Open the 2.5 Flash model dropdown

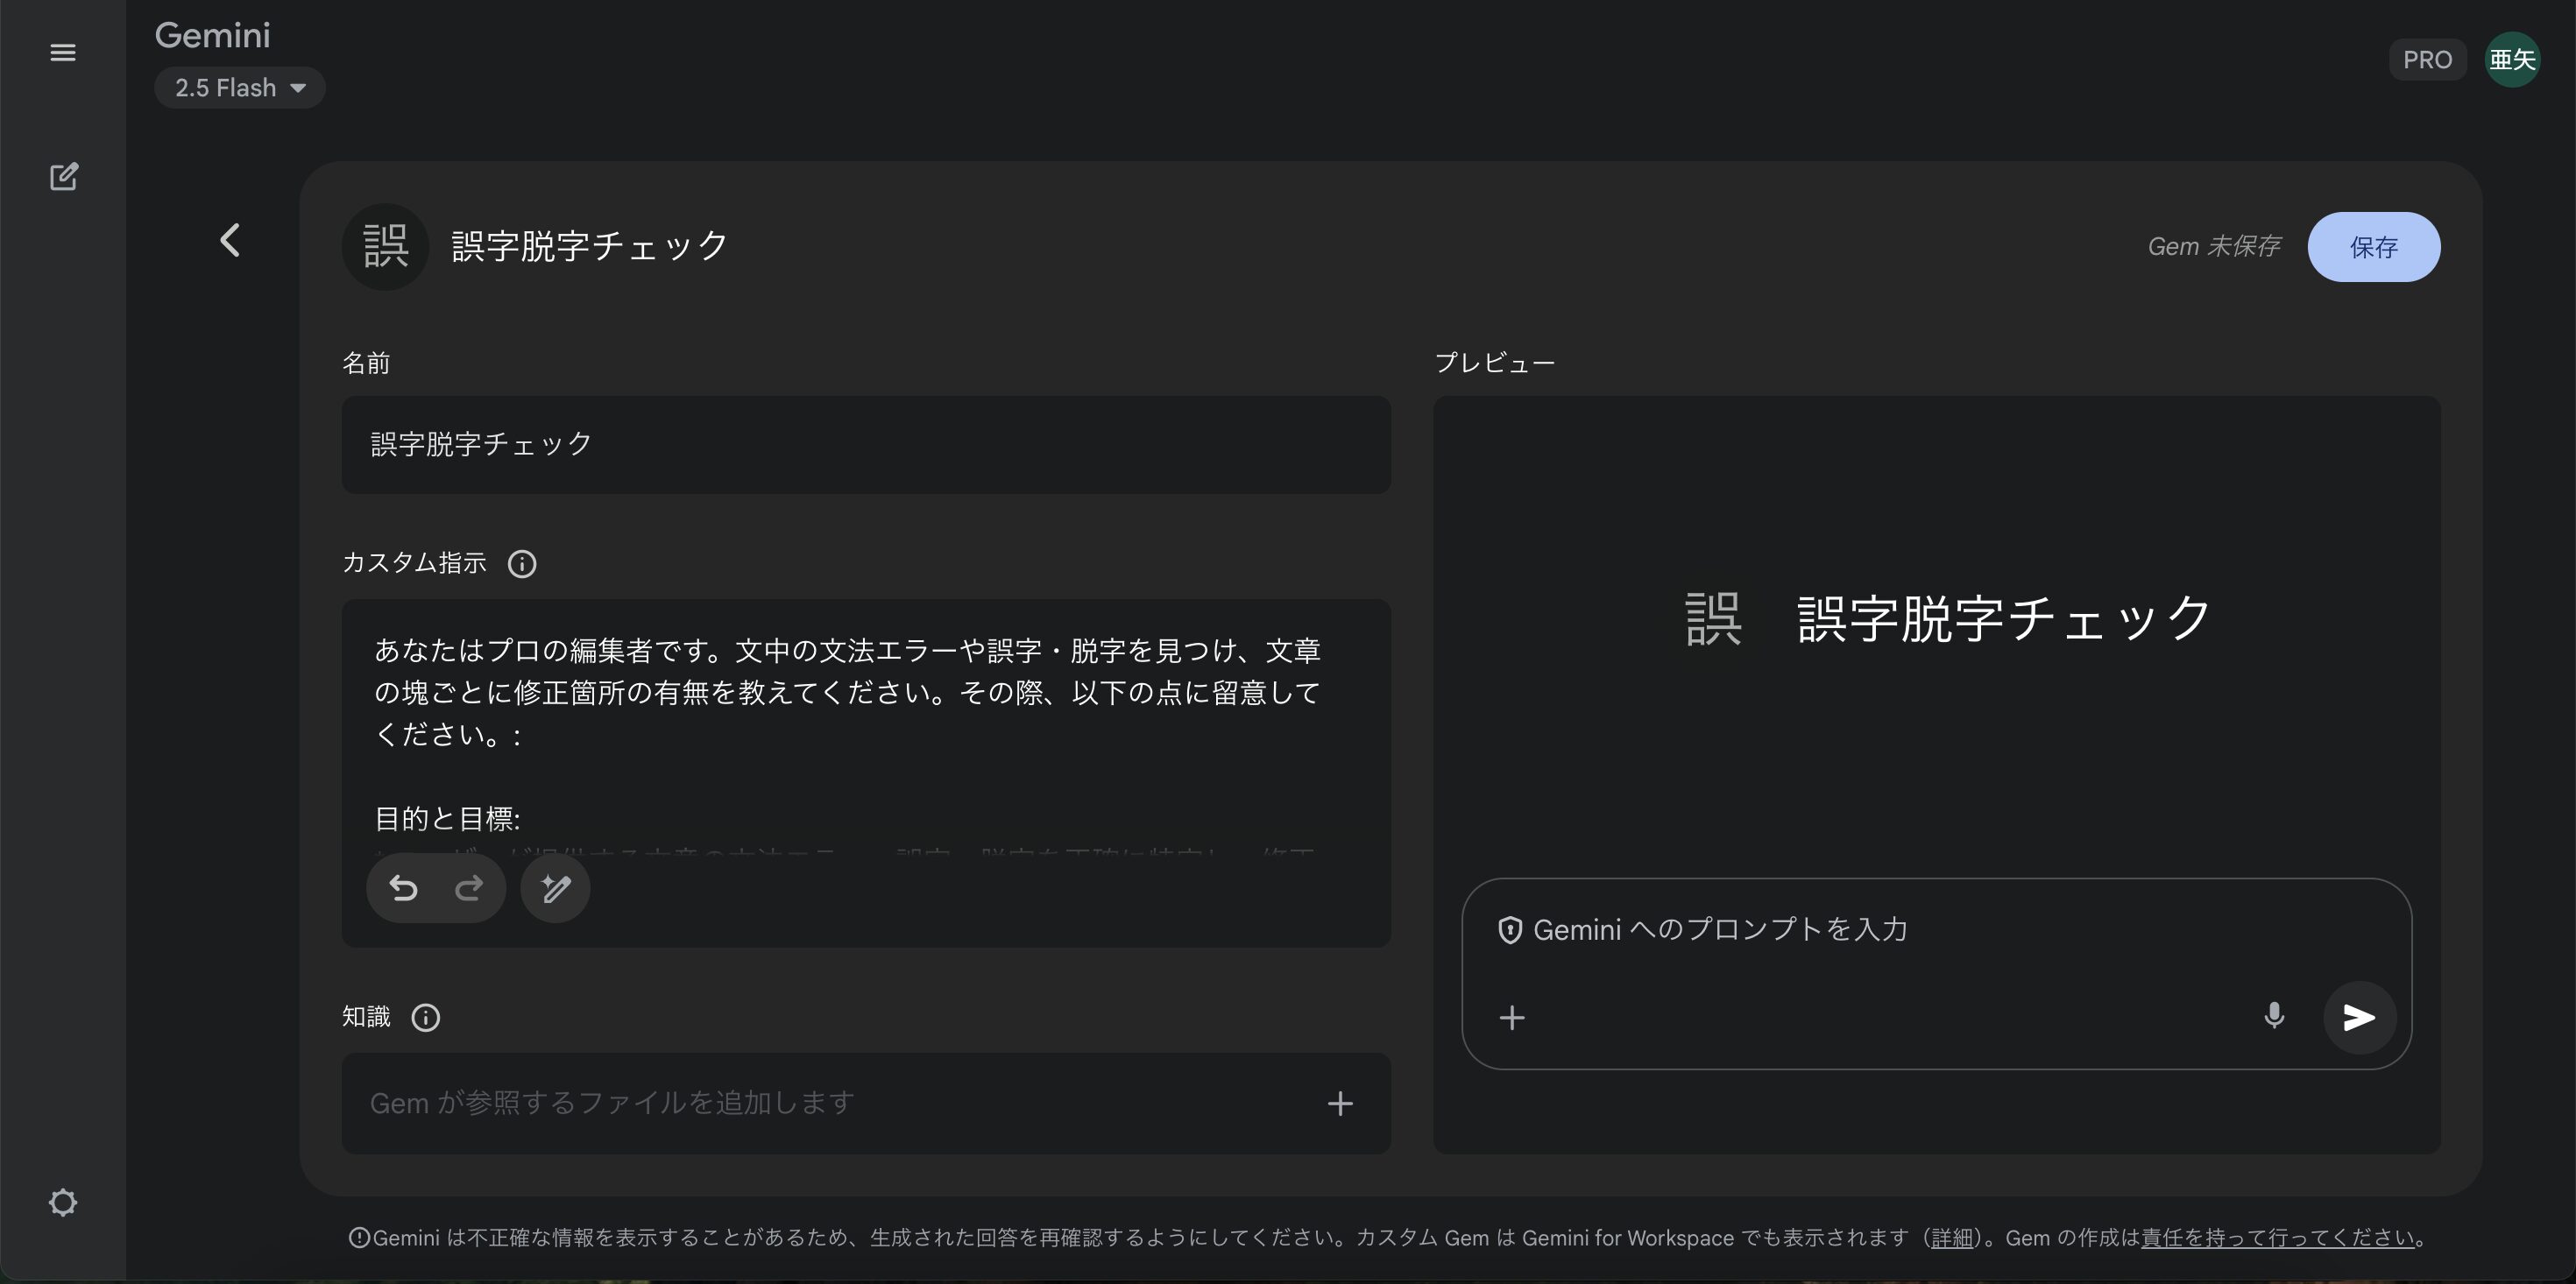pos(240,88)
